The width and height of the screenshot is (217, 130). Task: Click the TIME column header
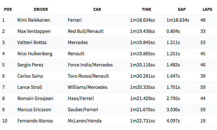click(146, 9)
